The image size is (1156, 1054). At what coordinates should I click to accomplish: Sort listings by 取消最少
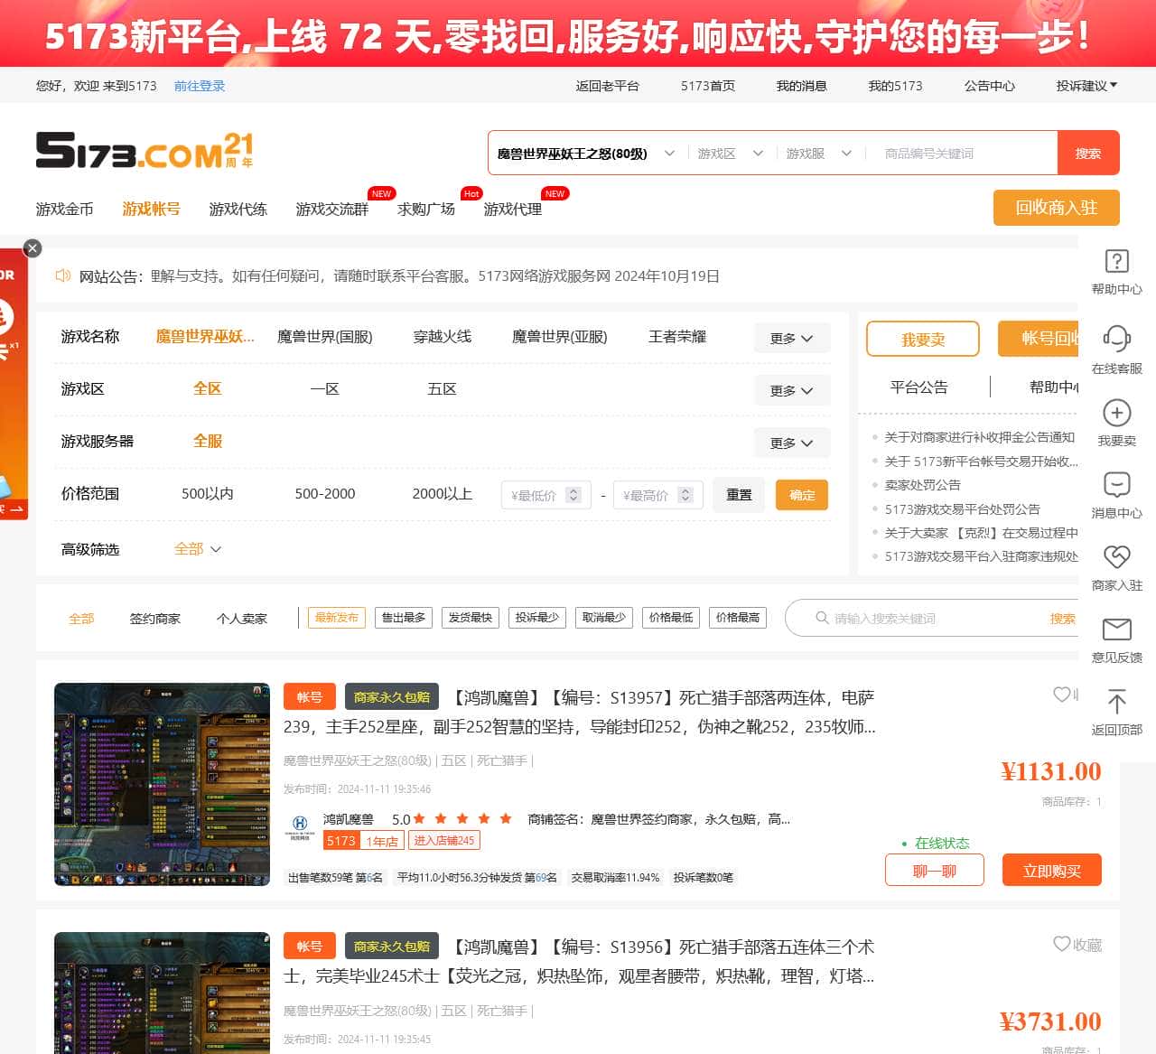[x=603, y=618]
